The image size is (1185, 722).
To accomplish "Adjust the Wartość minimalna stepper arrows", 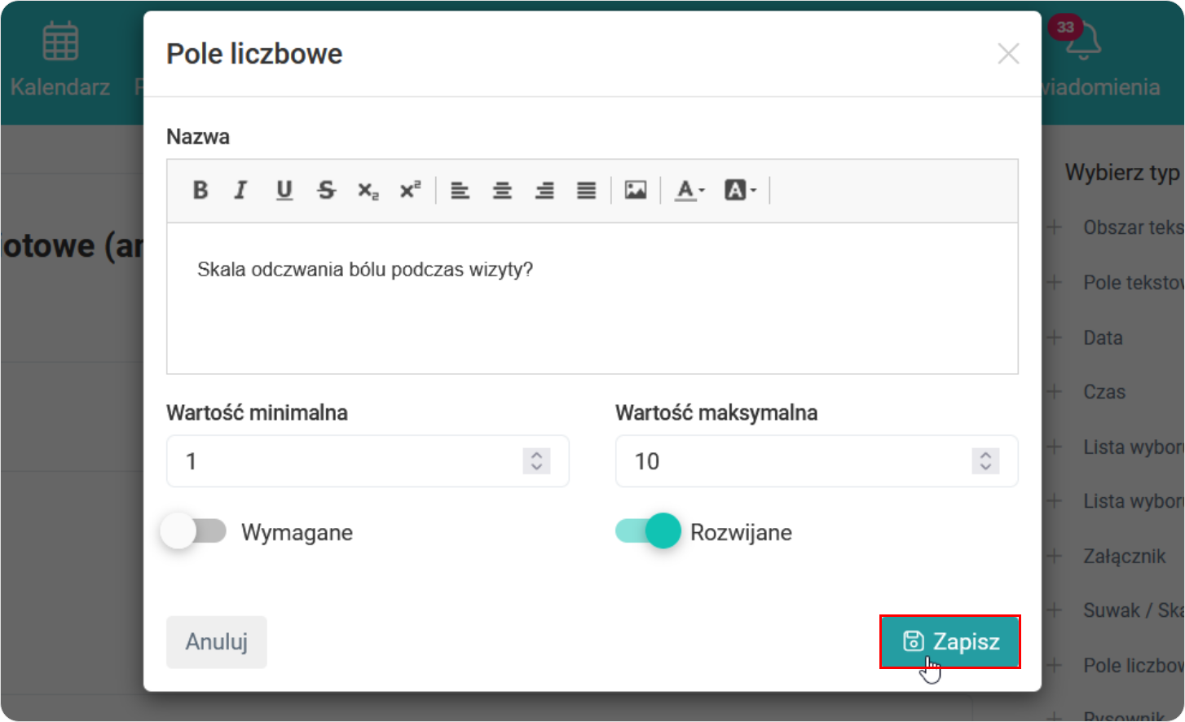I will [x=536, y=461].
